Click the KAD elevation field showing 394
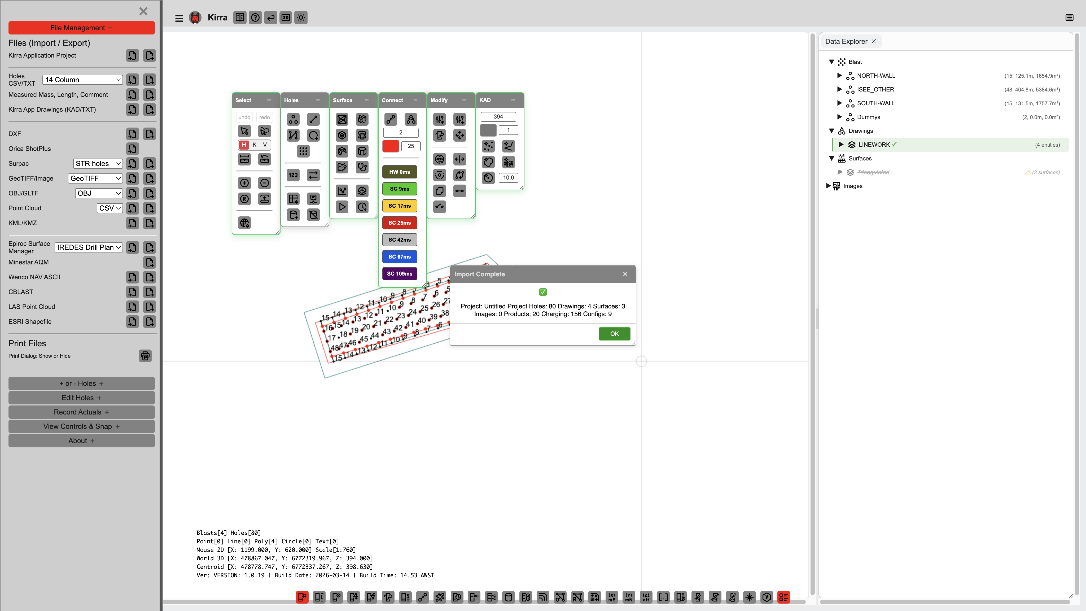 click(x=498, y=116)
